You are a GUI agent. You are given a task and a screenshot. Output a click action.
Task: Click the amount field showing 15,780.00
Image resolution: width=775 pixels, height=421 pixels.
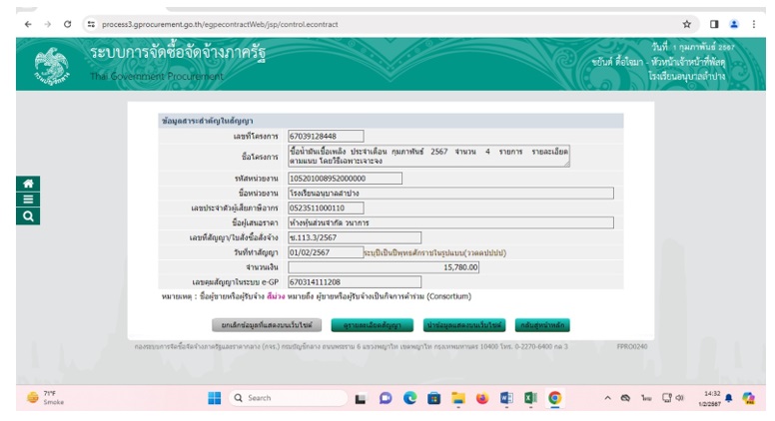(384, 267)
